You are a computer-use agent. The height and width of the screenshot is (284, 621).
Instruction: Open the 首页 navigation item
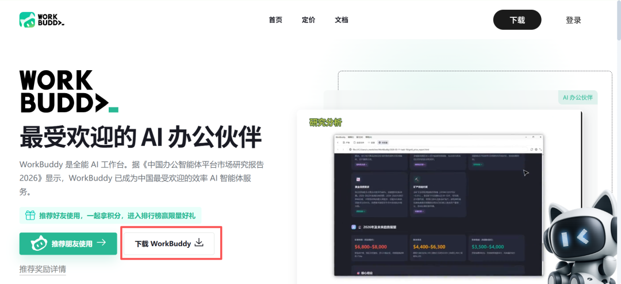tap(275, 20)
